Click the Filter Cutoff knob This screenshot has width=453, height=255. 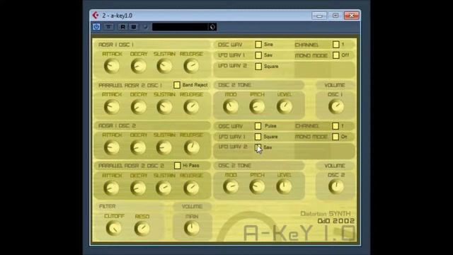(113, 228)
